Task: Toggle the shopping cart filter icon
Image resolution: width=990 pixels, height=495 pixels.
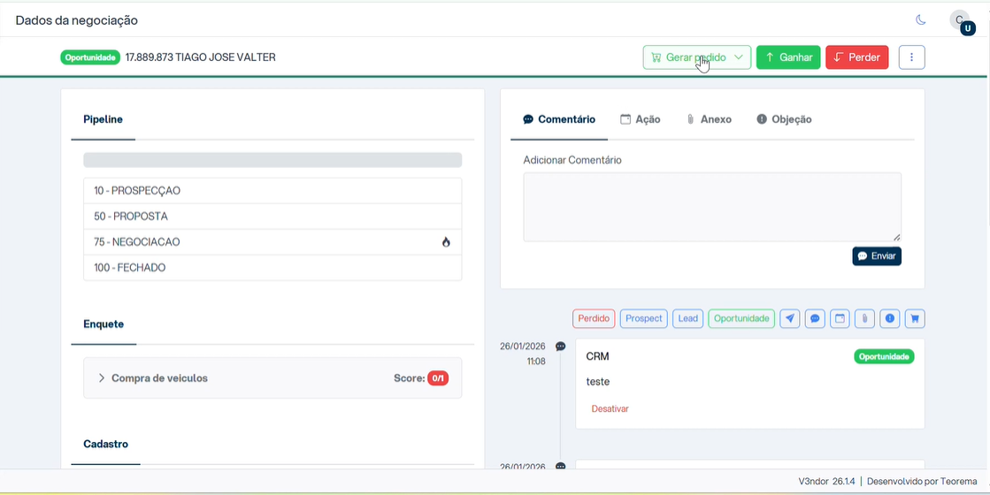Action: click(915, 318)
